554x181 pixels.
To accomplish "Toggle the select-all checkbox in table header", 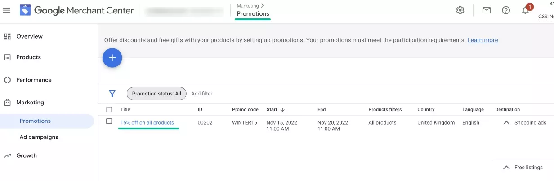I will click(x=109, y=109).
